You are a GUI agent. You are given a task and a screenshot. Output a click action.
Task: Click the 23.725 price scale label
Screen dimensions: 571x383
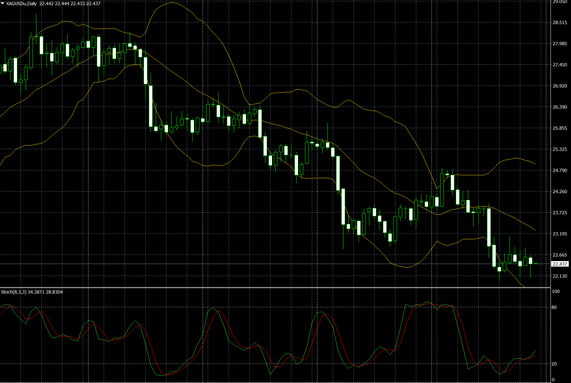click(560, 213)
